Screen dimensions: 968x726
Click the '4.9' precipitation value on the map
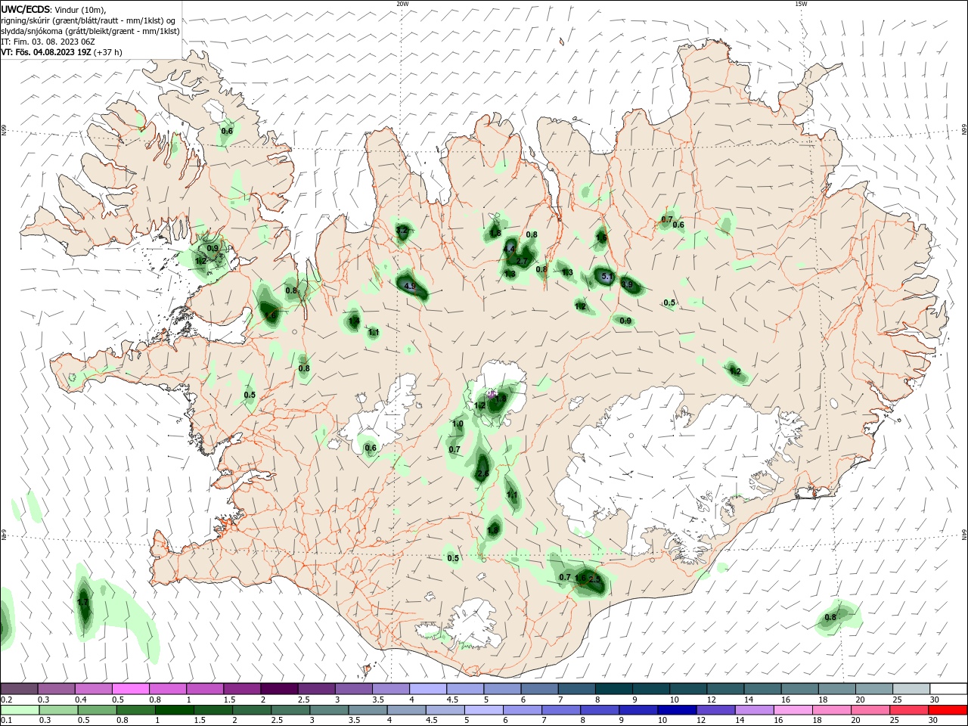tap(410, 286)
